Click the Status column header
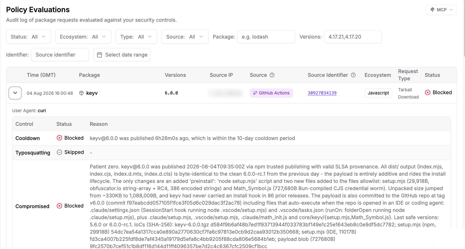465x249 pixels. pyautogui.click(x=432, y=75)
